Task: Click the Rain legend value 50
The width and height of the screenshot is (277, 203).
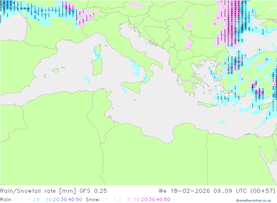Action: click(x=79, y=199)
